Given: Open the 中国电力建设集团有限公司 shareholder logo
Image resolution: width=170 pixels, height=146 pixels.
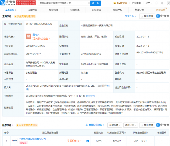Looking at the screenshot, I should [x=15, y=141].
